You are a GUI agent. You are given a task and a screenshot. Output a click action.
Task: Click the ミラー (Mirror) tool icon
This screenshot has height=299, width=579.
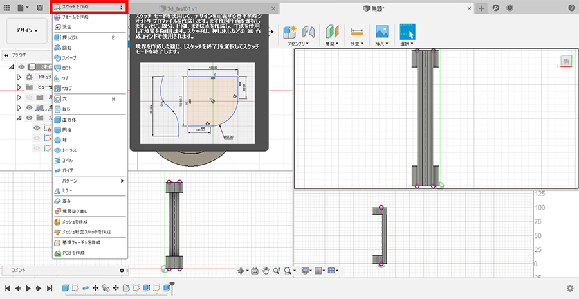[58, 191]
